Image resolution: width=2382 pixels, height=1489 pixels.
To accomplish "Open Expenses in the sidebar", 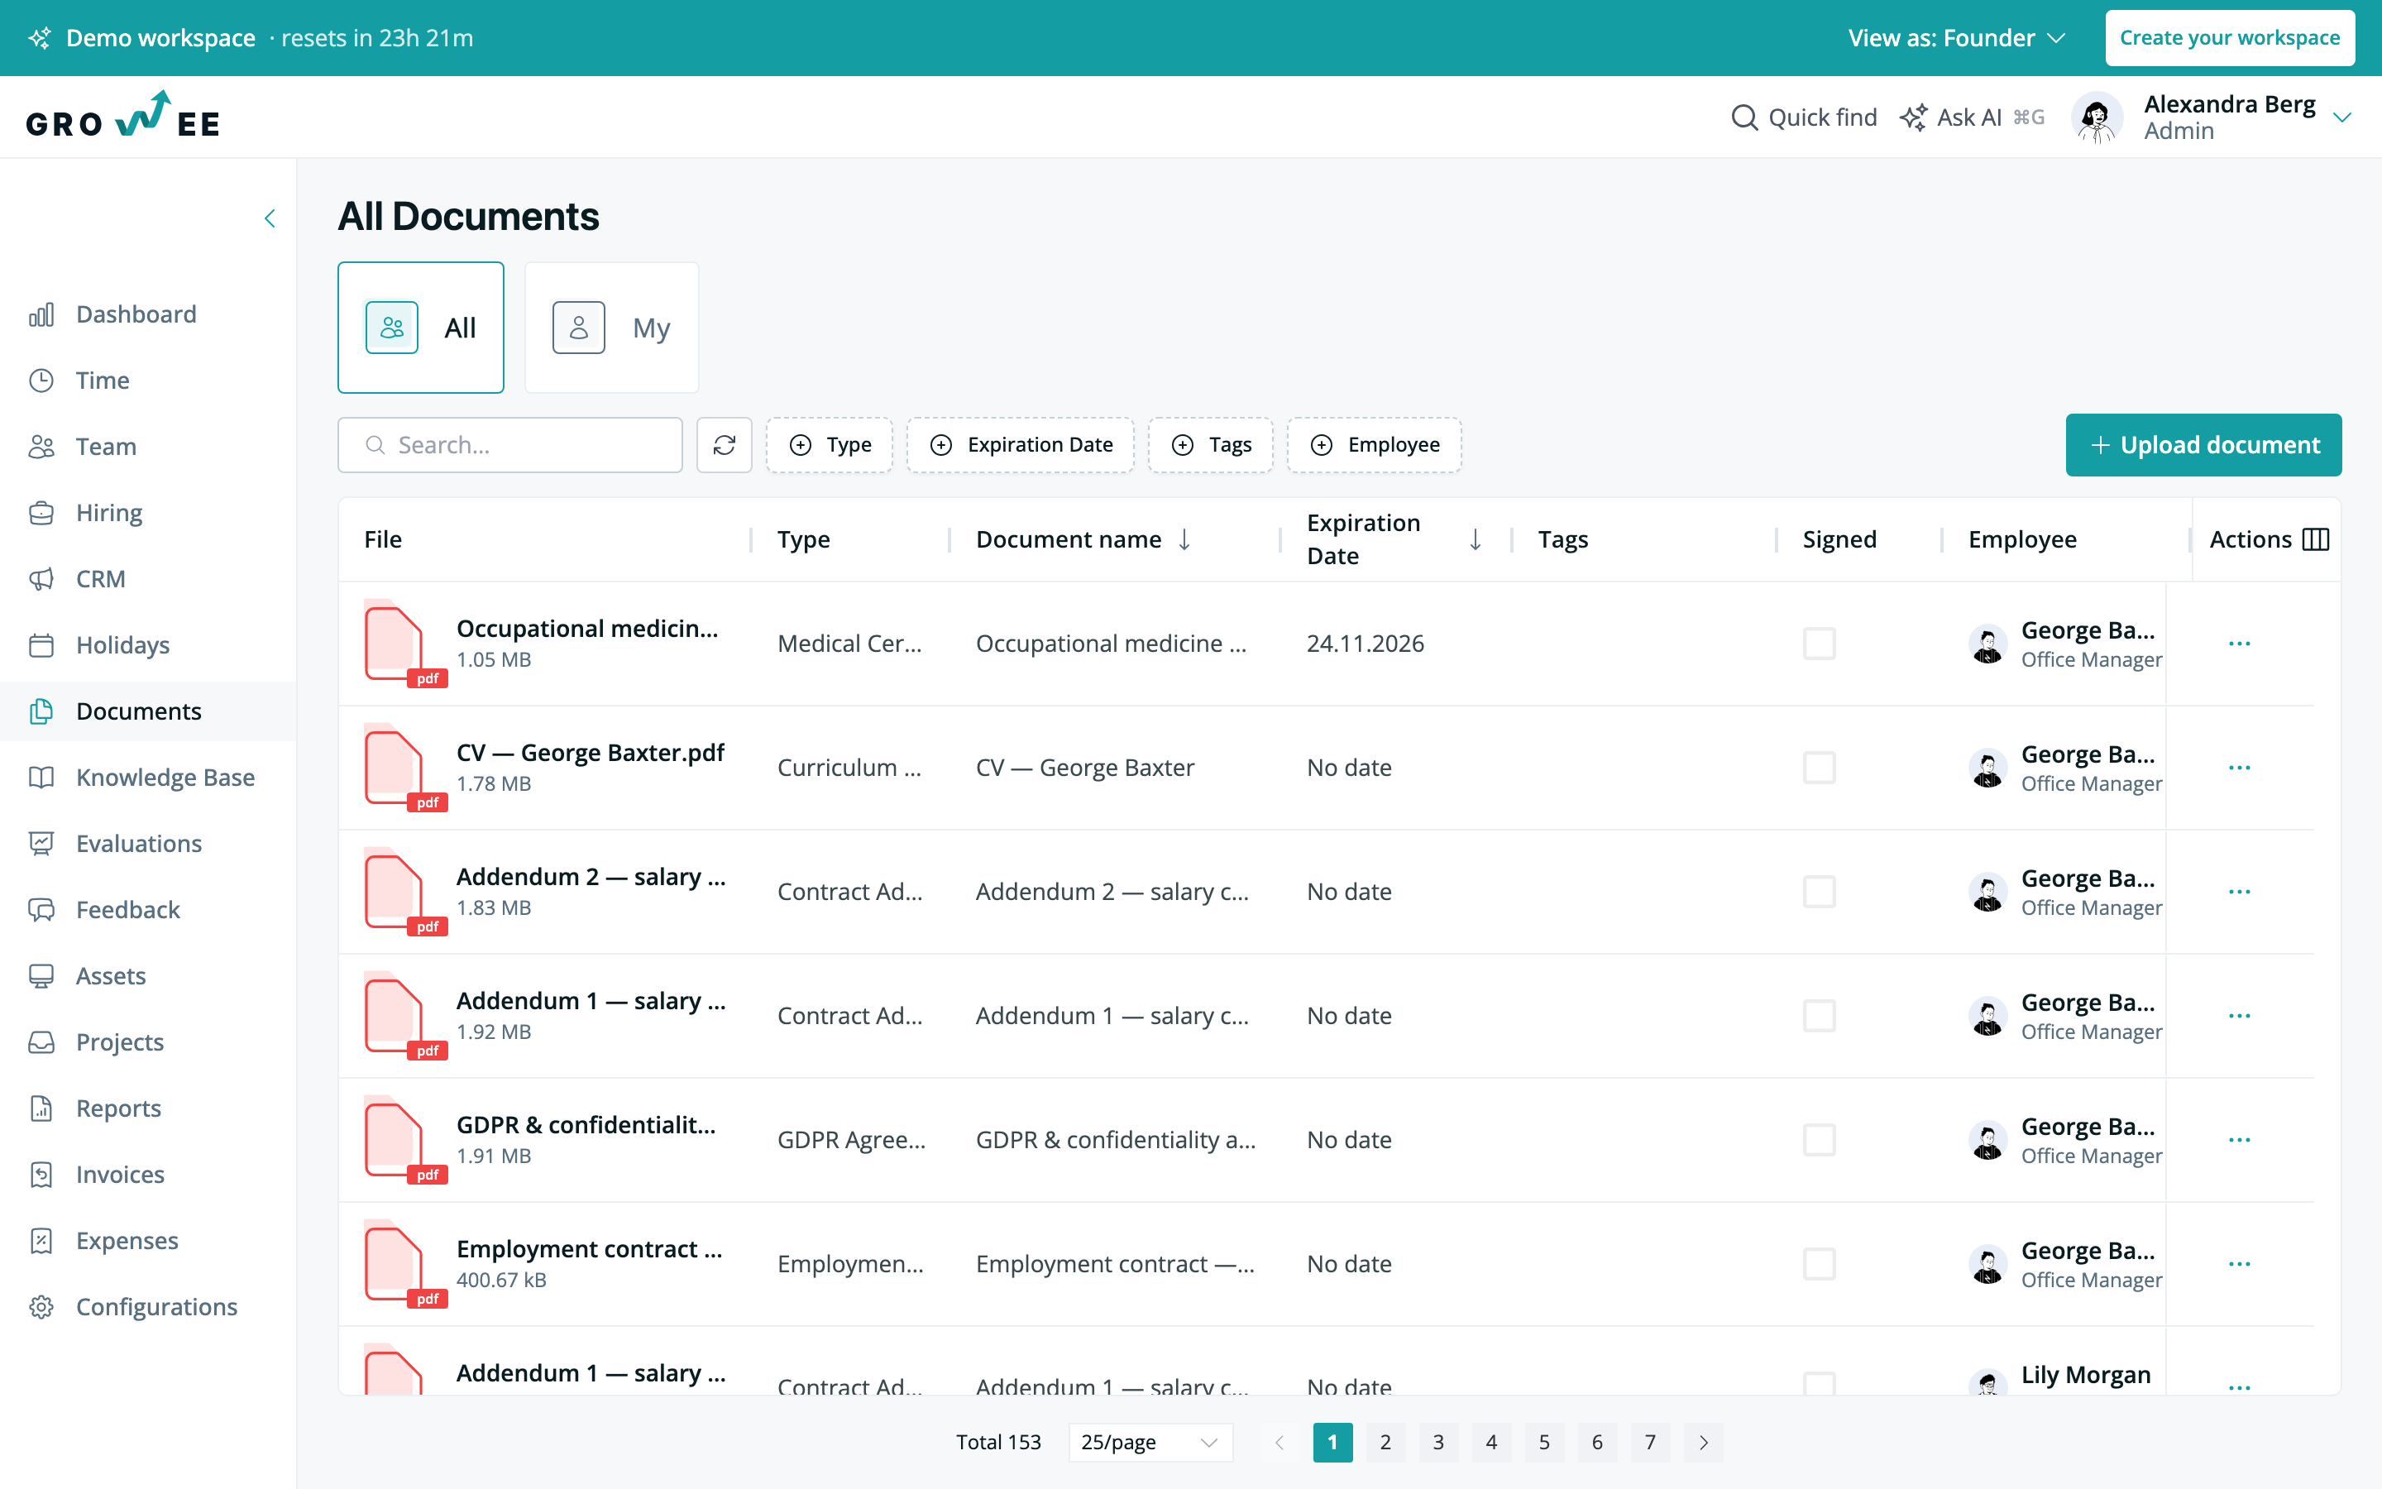I will pyautogui.click(x=148, y=1241).
